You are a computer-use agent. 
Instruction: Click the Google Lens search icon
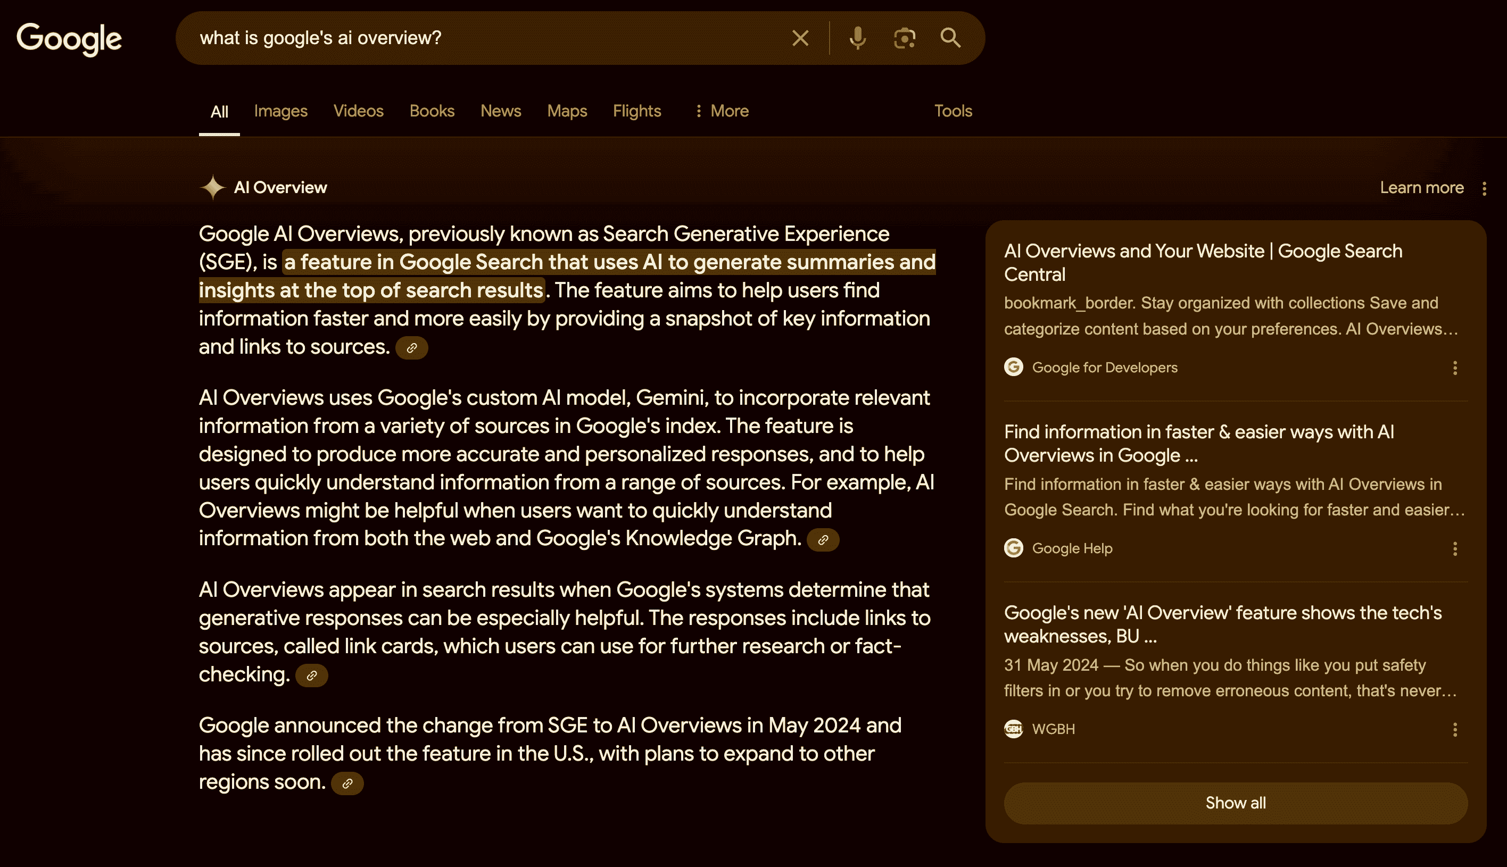[905, 38]
